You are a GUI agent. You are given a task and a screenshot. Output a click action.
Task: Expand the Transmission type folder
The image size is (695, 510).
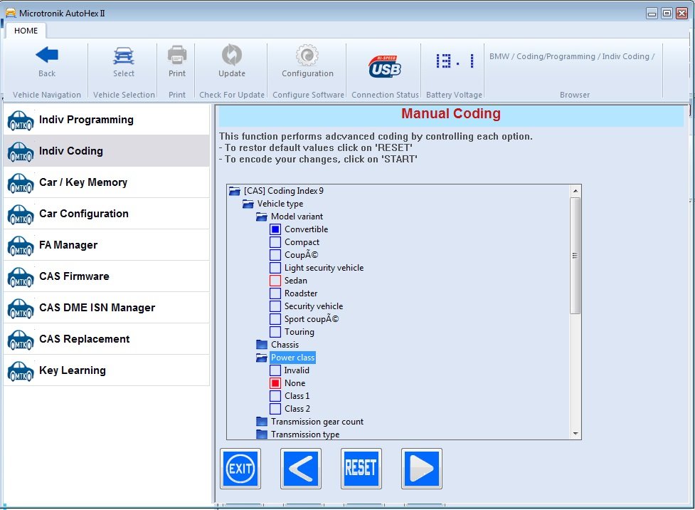pos(262,434)
